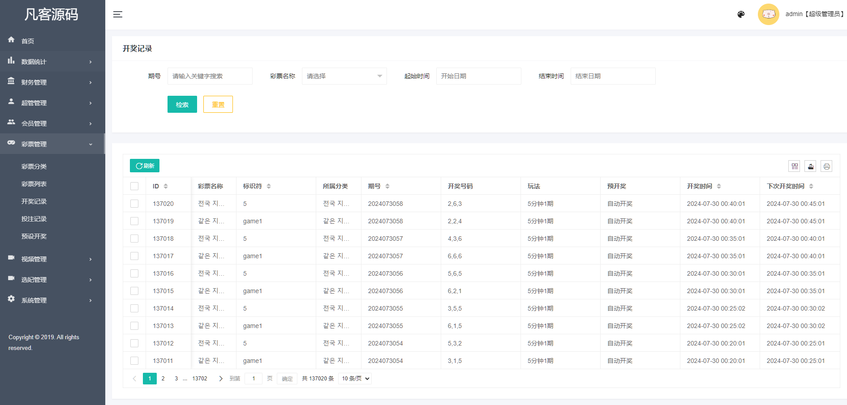Open 彩票列表 in the sidebar
847x405 pixels.
[x=34, y=184]
